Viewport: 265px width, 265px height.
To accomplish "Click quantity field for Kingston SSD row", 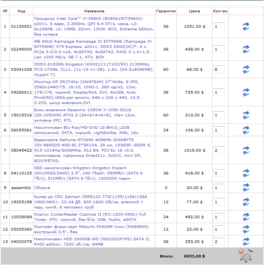I will point(219,173).
